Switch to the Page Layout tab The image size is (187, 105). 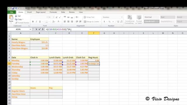click(41, 12)
